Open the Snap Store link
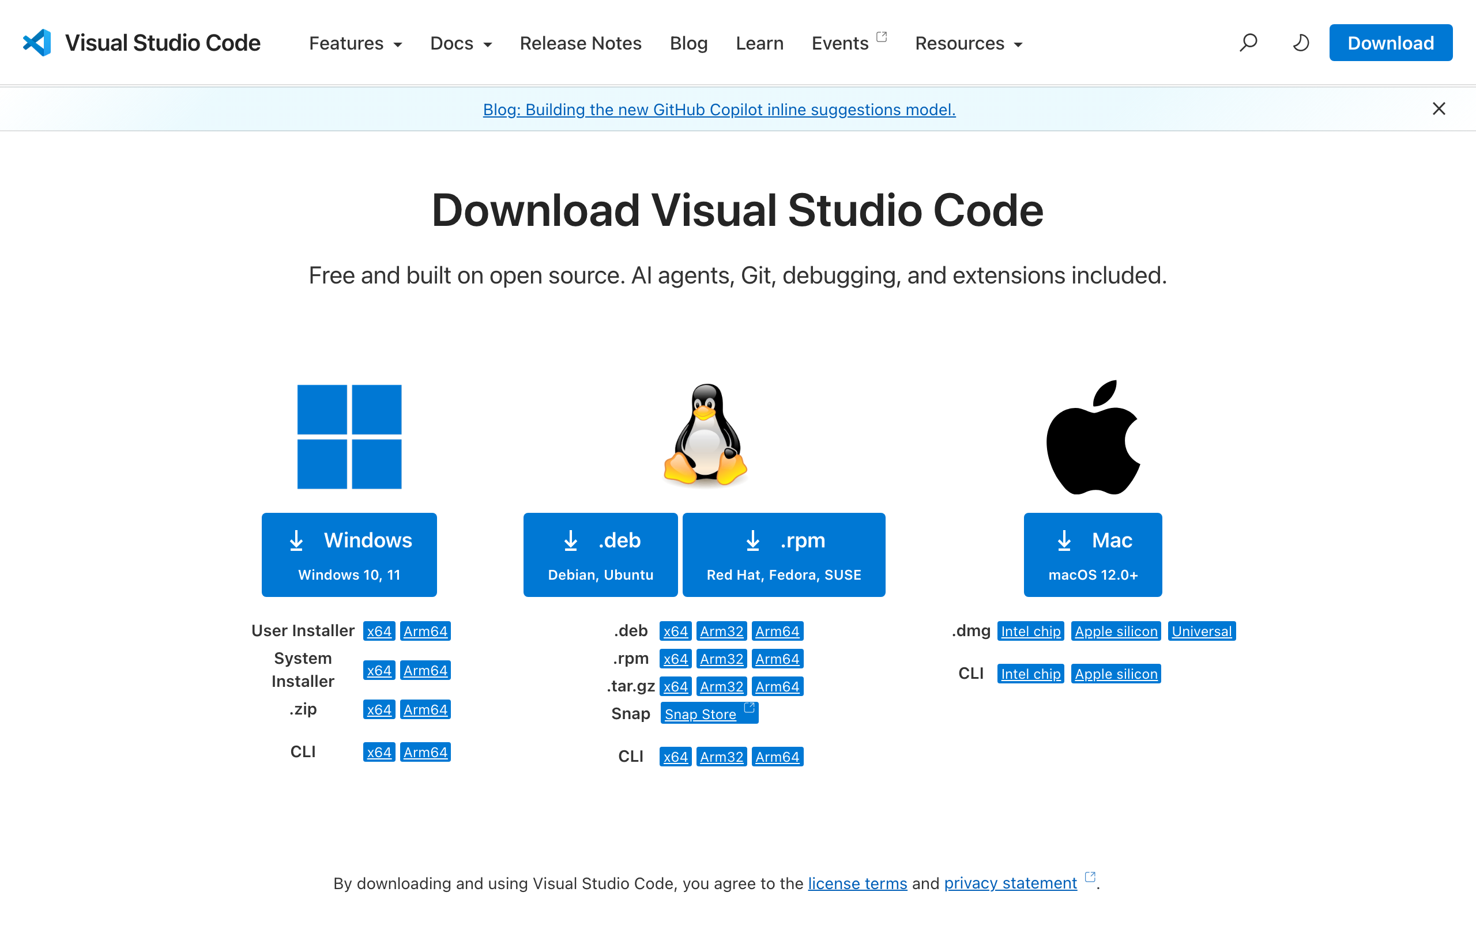 [x=709, y=713]
